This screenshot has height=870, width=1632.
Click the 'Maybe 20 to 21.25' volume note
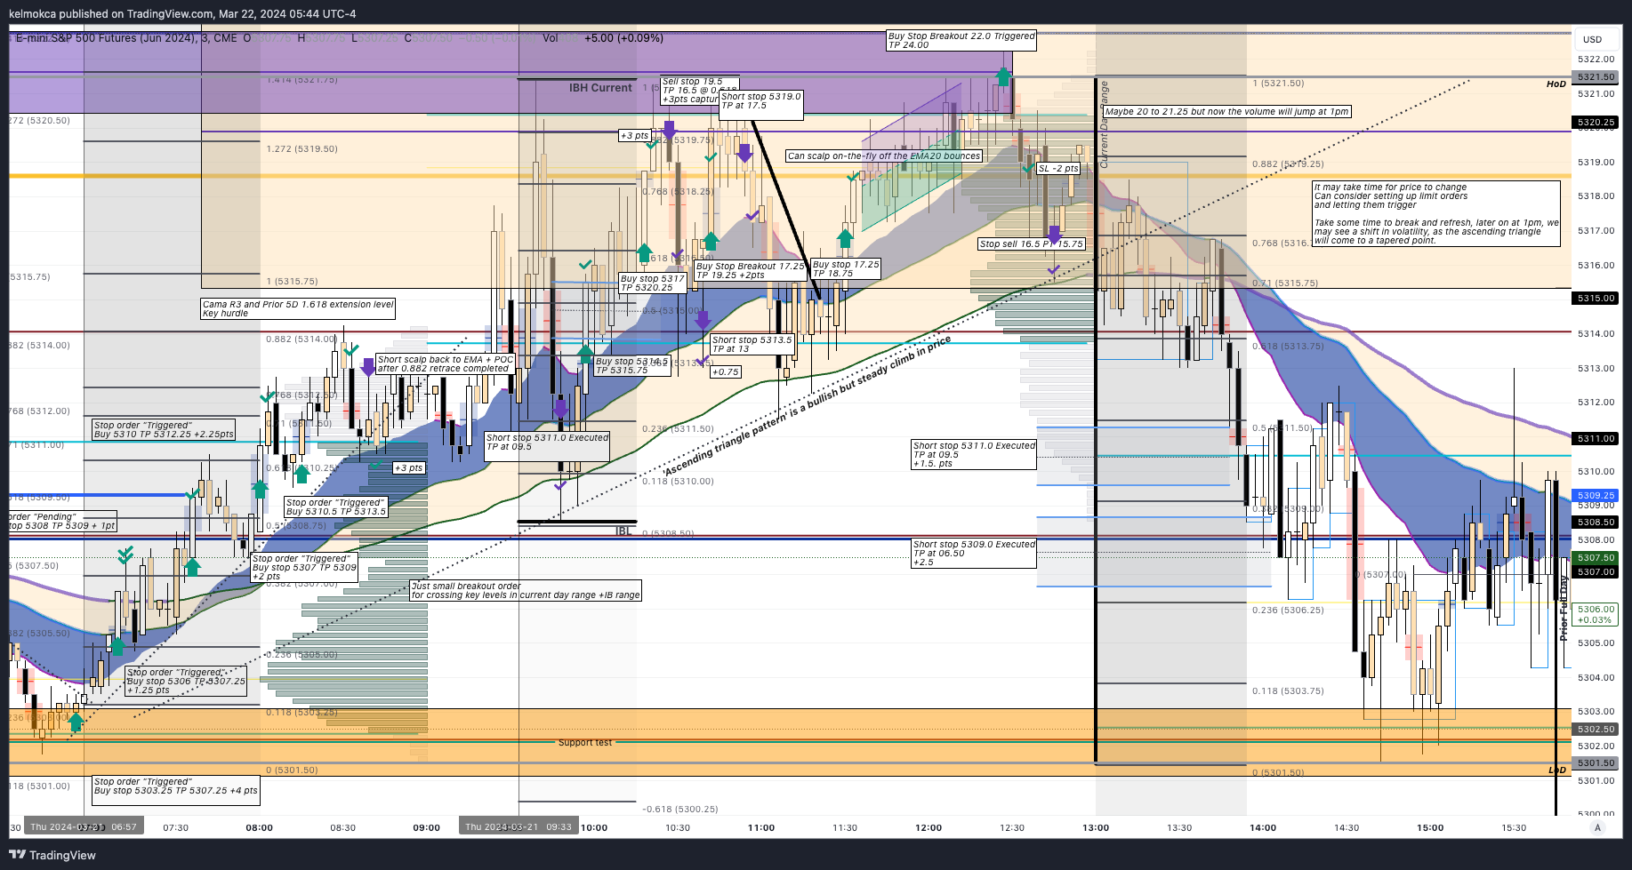(1226, 112)
